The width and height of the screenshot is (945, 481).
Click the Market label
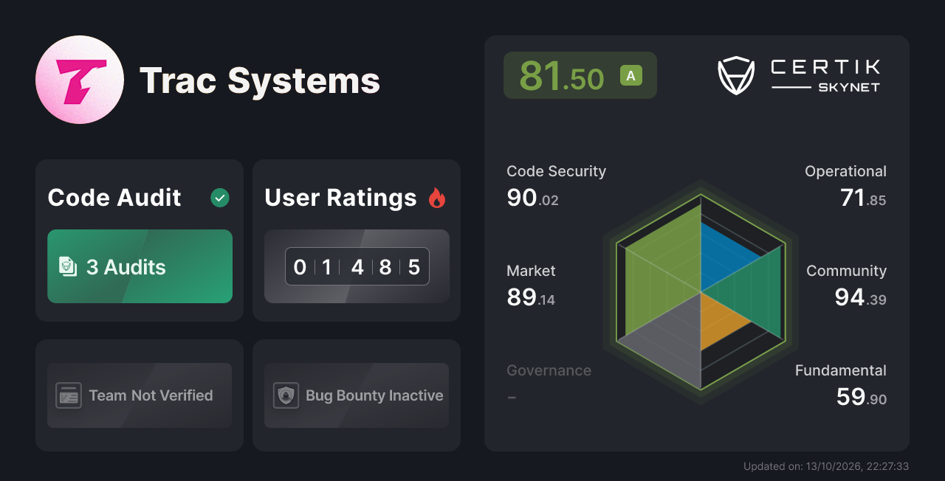click(x=531, y=271)
